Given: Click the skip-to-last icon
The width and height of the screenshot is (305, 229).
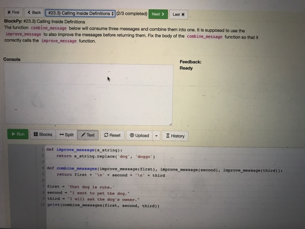Looking at the screenshot, I should [183, 14].
